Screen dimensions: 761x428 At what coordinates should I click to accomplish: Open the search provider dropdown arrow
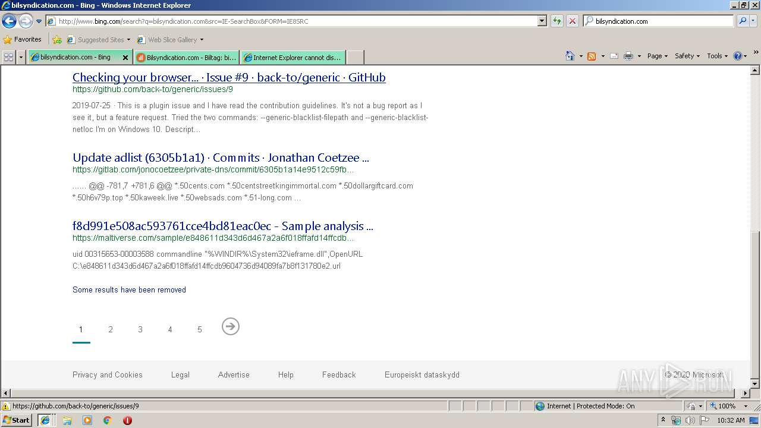tap(754, 21)
